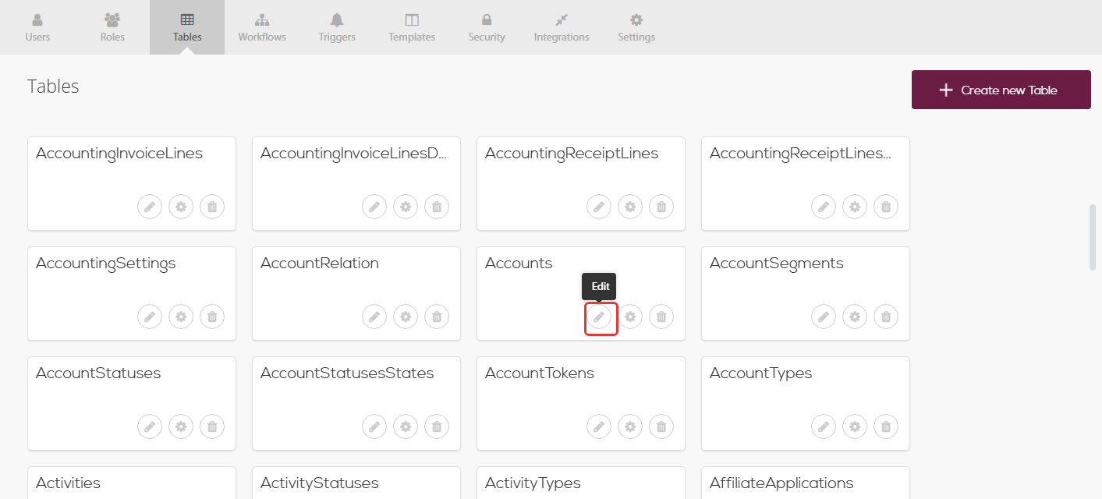
Task: Click Create new Table button
Action: click(1001, 90)
